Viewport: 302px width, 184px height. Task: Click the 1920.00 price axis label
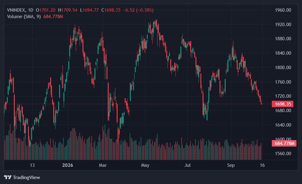click(283, 25)
